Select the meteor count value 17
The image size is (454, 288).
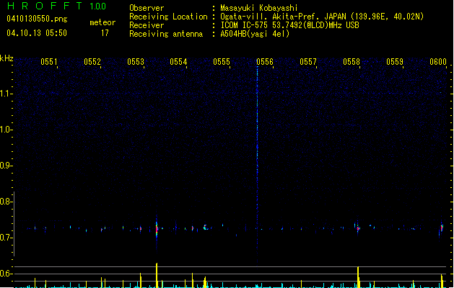pos(105,33)
